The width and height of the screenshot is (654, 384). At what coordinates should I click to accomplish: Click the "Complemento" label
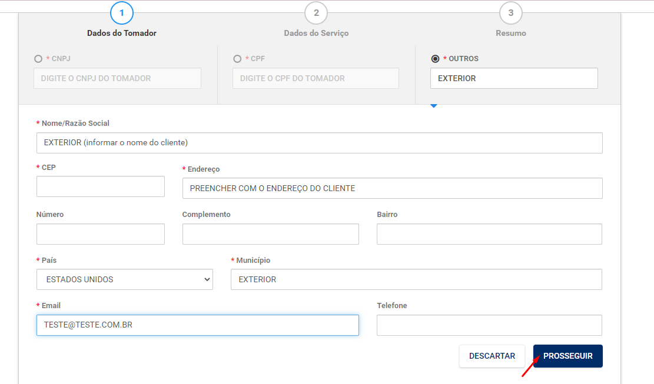pyautogui.click(x=207, y=215)
